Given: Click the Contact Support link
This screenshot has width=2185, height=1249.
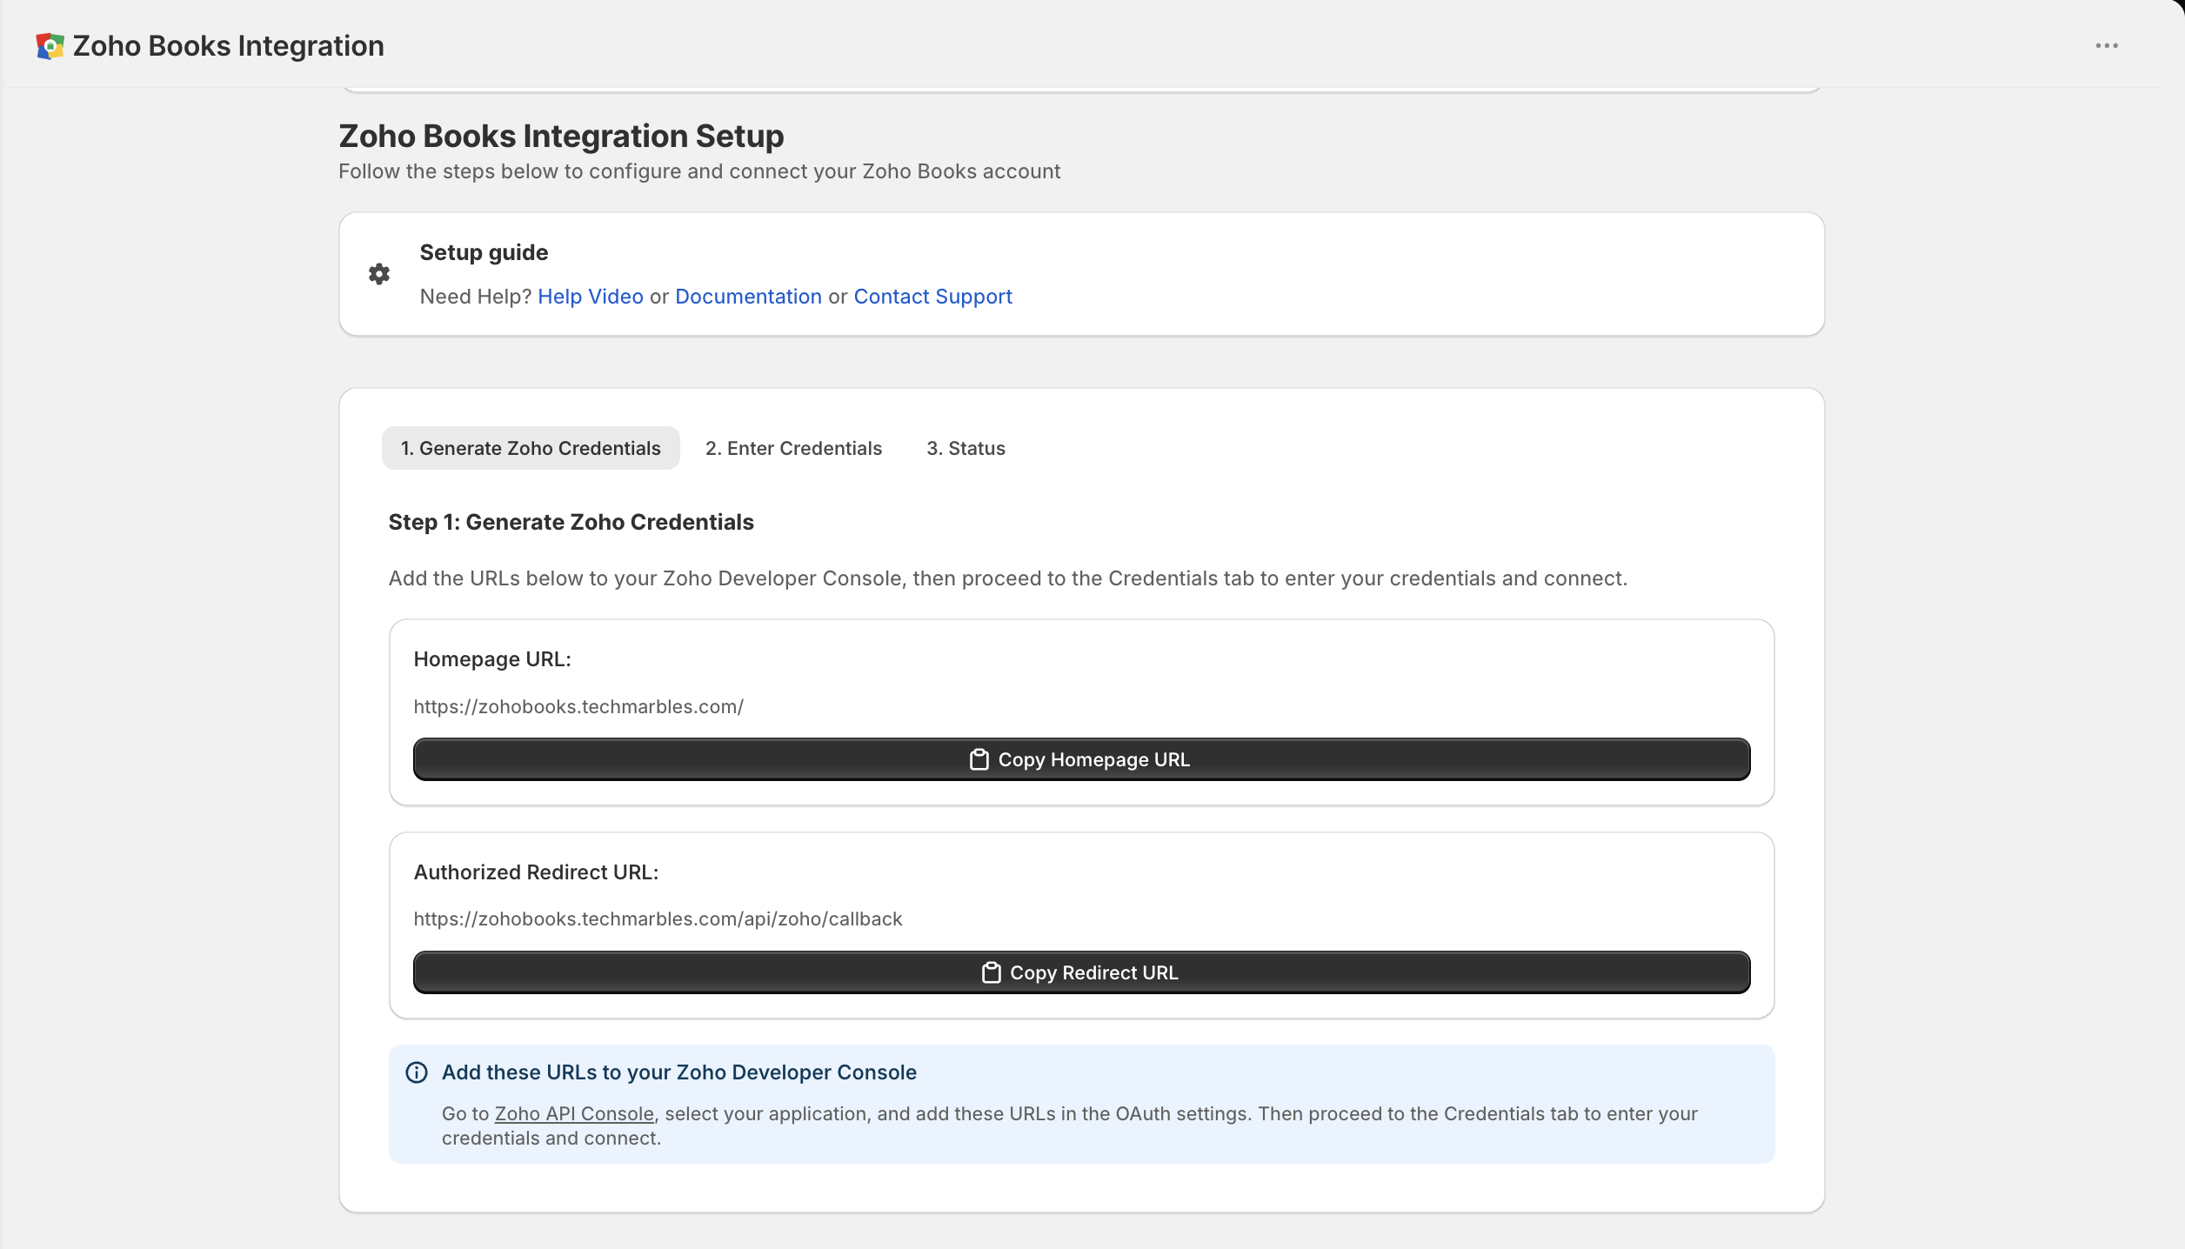Looking at the screenshot, I should tap(932, 297).
